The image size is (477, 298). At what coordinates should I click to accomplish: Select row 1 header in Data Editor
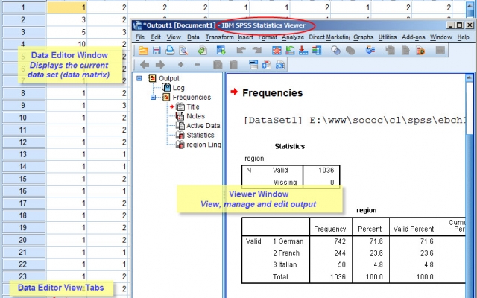pyautogui.click(x=23, y=7)
